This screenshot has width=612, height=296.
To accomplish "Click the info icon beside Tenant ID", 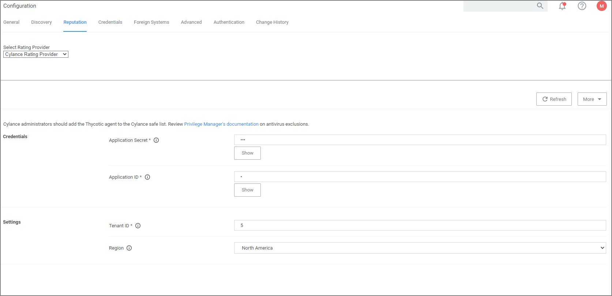I will 138,226.
